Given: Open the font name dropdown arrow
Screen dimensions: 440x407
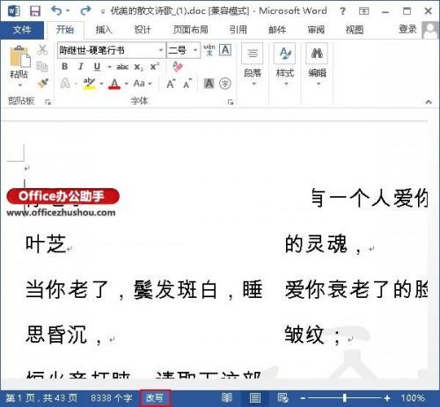Looking at the screenshot, I should click(161, 50).
